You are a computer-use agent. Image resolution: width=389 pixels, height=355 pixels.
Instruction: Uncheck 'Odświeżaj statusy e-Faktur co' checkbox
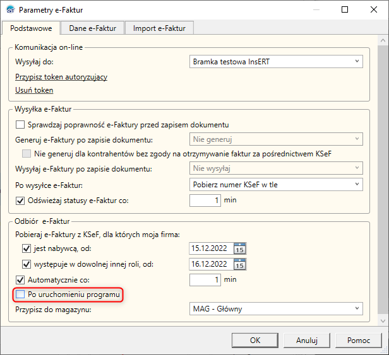[x=20, y=201]
